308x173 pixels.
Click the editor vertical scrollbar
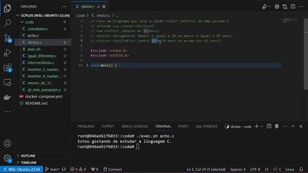[306, 54]
